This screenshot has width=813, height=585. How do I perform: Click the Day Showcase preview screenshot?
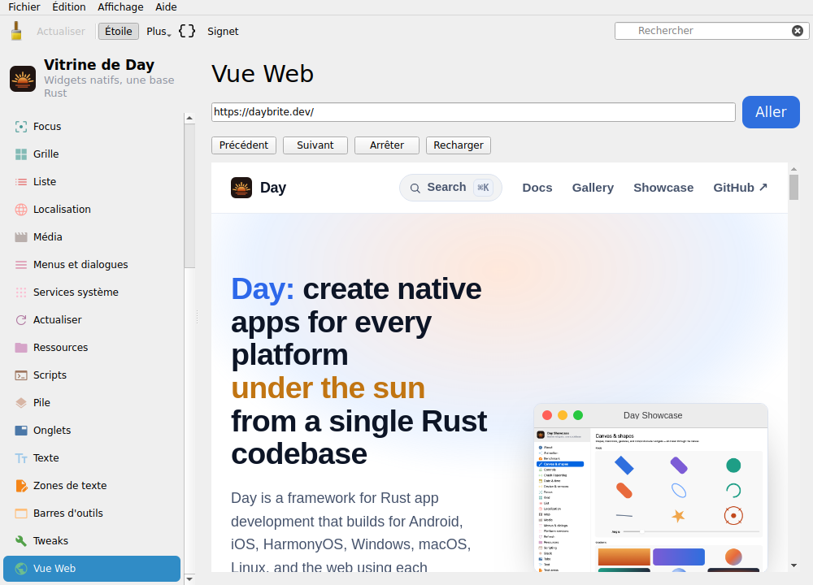point(650,487)
